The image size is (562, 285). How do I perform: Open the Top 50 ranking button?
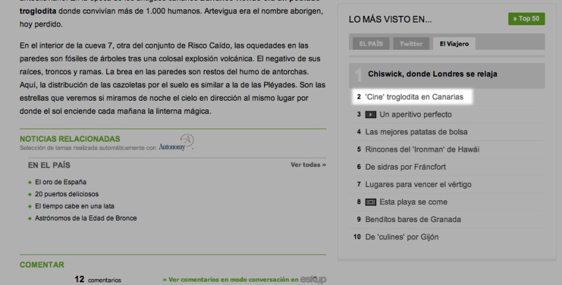coord(526,19)
